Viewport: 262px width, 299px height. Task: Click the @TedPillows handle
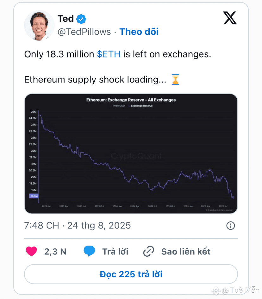84,32
